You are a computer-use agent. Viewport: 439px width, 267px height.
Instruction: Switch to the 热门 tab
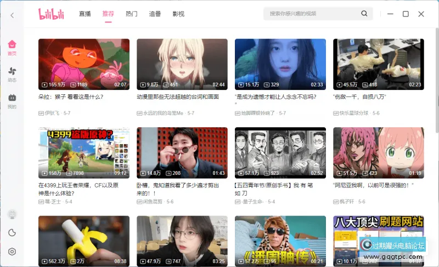[132, 14]
